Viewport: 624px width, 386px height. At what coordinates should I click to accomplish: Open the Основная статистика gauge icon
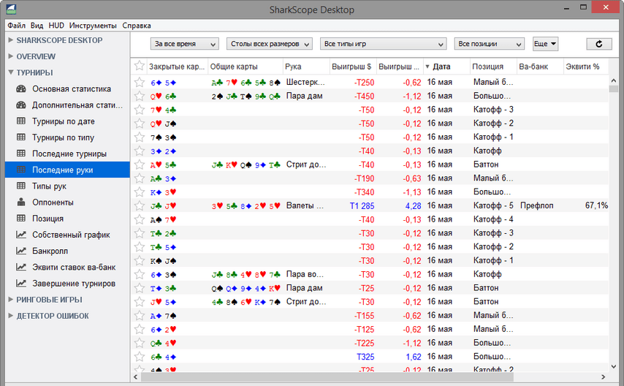(21, 89)
